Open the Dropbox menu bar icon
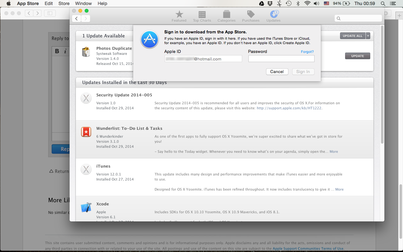403x252 pixels. [x=270, y=3]
